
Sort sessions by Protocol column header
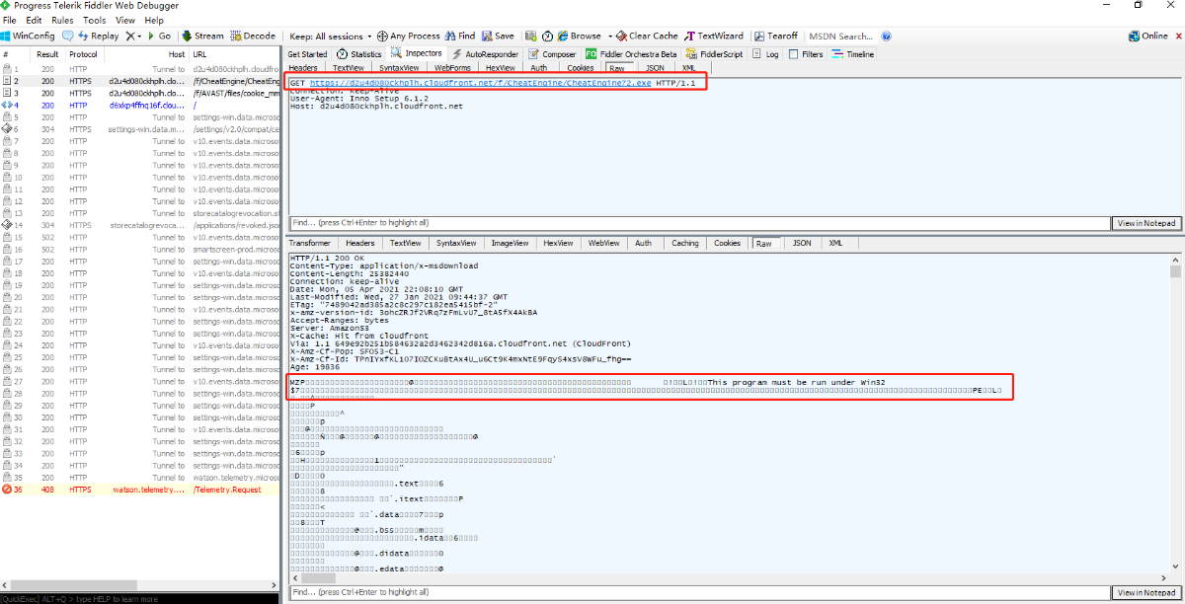[x=84, y=54]
